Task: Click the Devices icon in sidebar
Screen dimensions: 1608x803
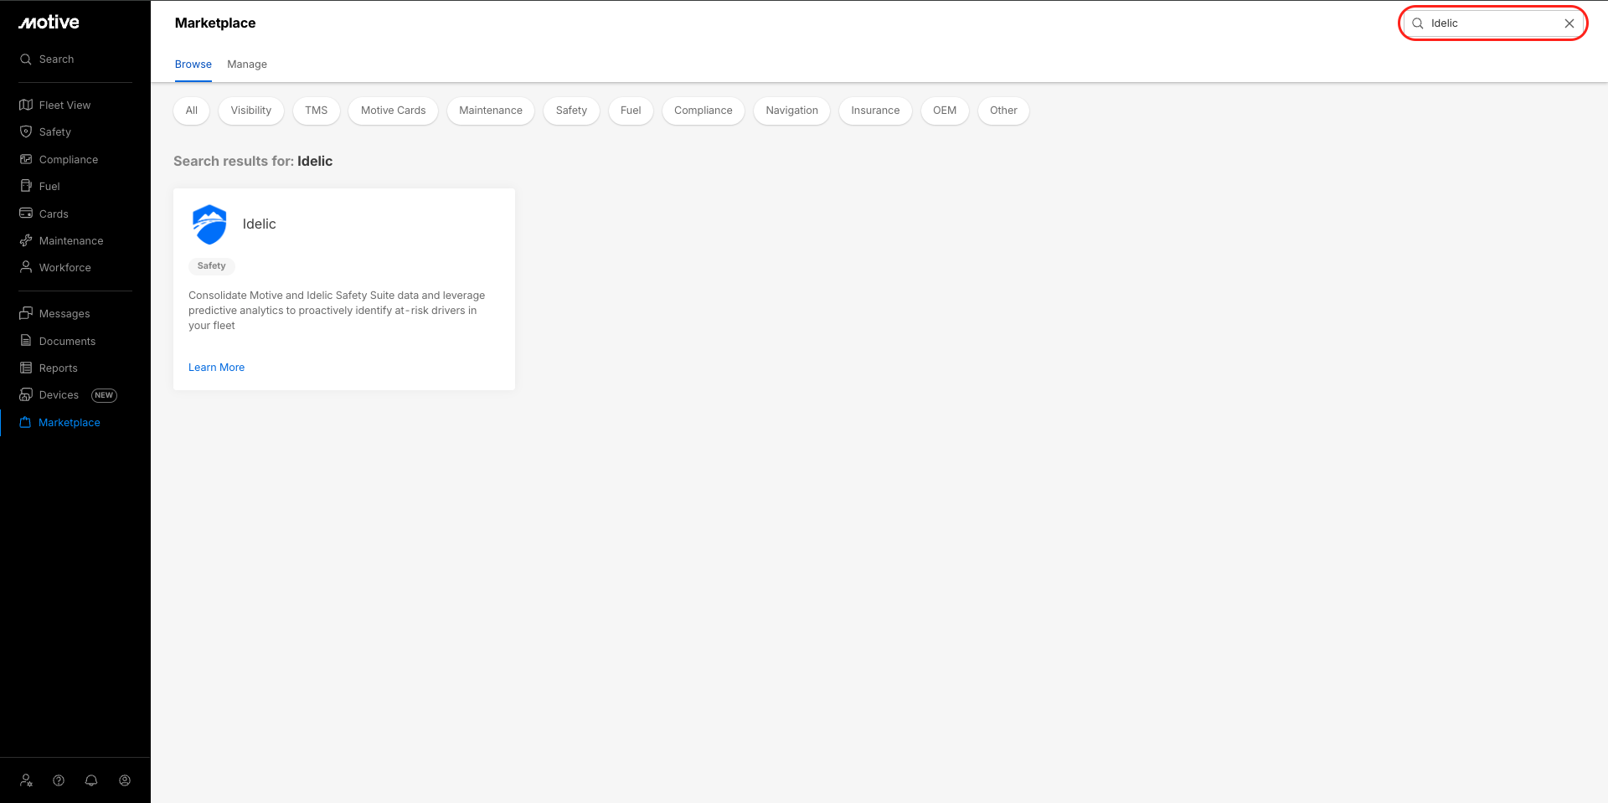Action: tap(26, 394)
